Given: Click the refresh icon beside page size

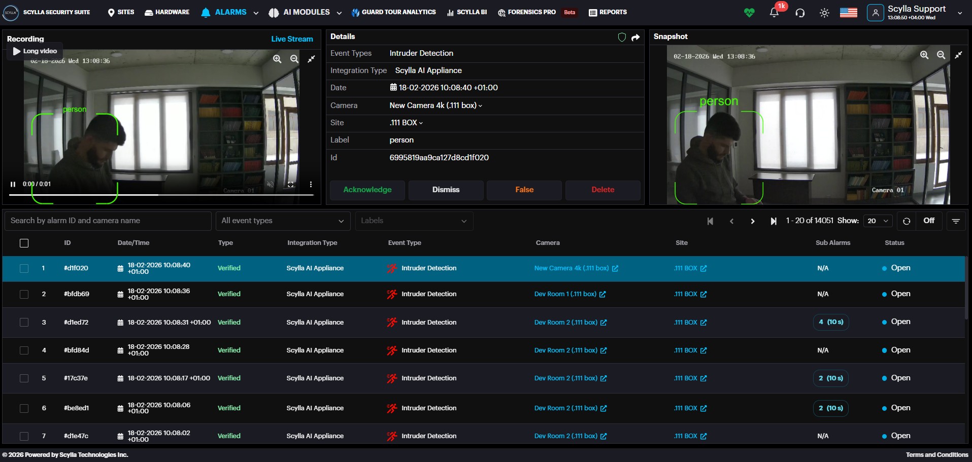Looking at the screenshot, I should pyautogui.click(x=907, y=221).
